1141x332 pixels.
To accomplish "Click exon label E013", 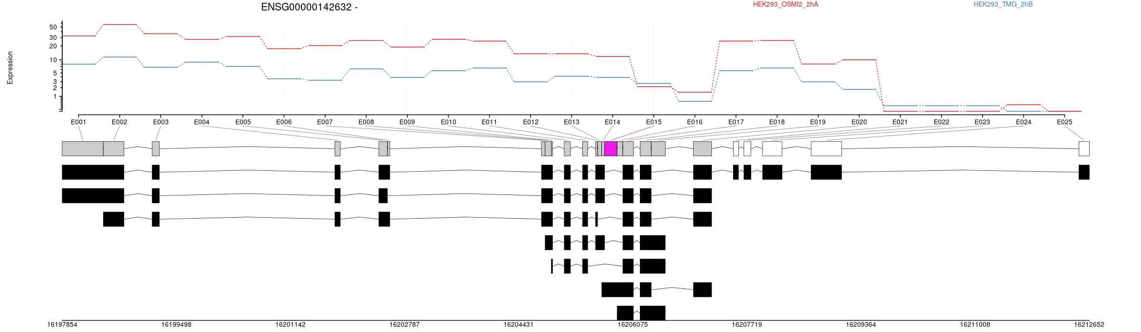I will pos(571,122).
